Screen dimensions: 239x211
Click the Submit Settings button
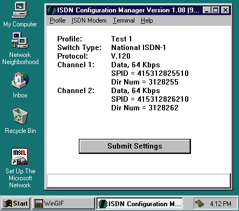[x=135, y=146]
